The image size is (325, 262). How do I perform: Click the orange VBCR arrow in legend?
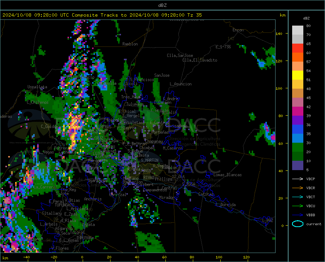(298, 188)
